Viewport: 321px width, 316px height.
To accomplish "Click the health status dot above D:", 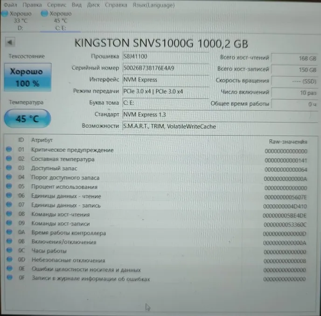I will point(5,14).
